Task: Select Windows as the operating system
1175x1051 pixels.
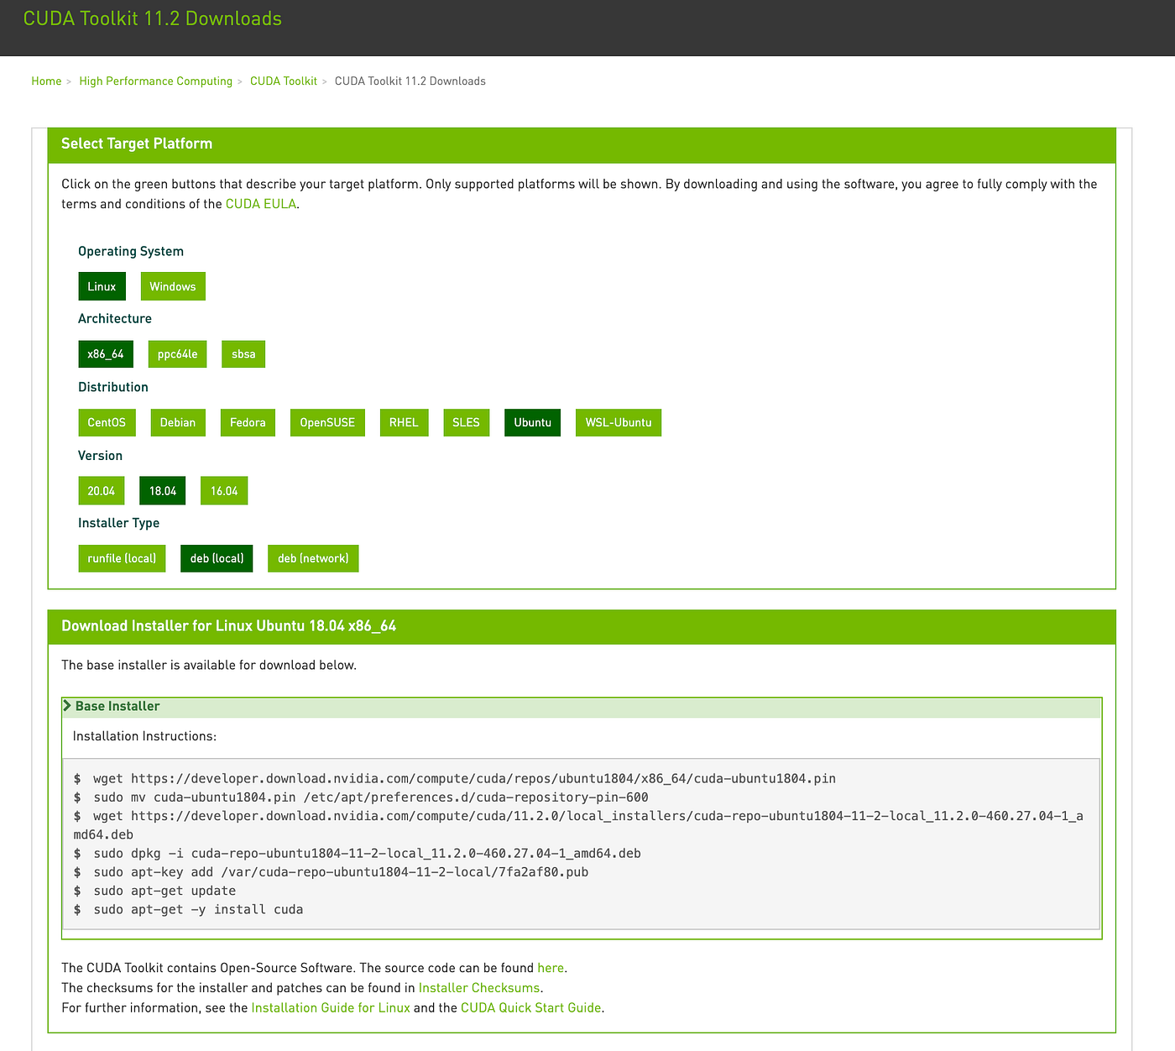Action: point(172,285)
